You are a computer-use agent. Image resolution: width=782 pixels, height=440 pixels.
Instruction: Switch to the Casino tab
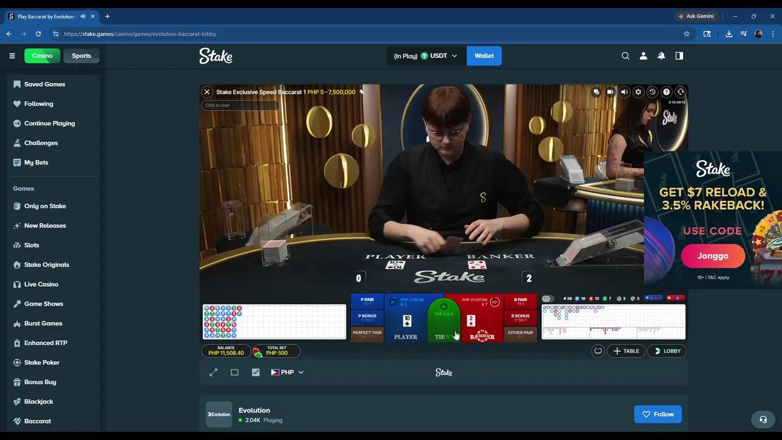tap(42, 56)
